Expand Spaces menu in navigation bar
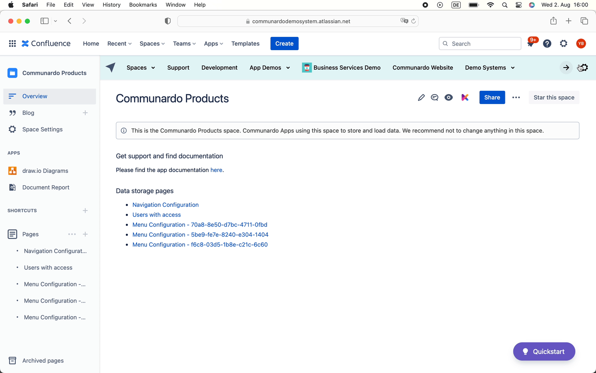The image size is (596, 373). 141,68
